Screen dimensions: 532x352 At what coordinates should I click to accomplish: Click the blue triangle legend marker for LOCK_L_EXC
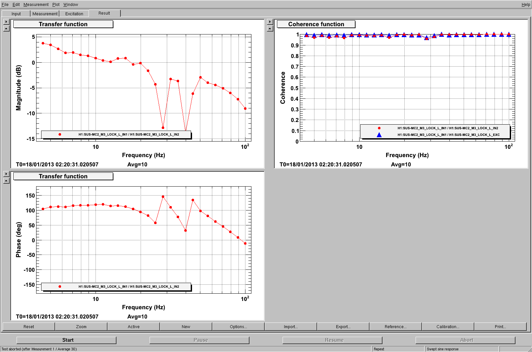tap(379, 135)
